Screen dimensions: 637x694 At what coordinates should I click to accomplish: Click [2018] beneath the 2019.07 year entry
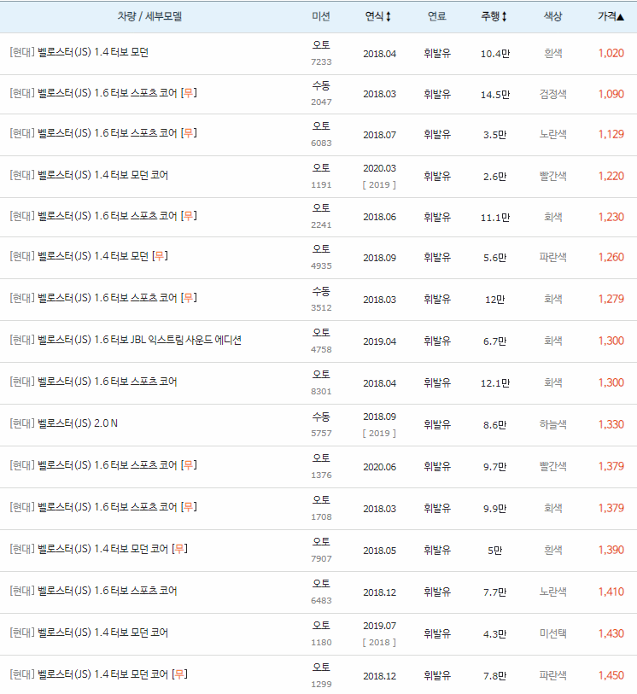coord(379,644)
